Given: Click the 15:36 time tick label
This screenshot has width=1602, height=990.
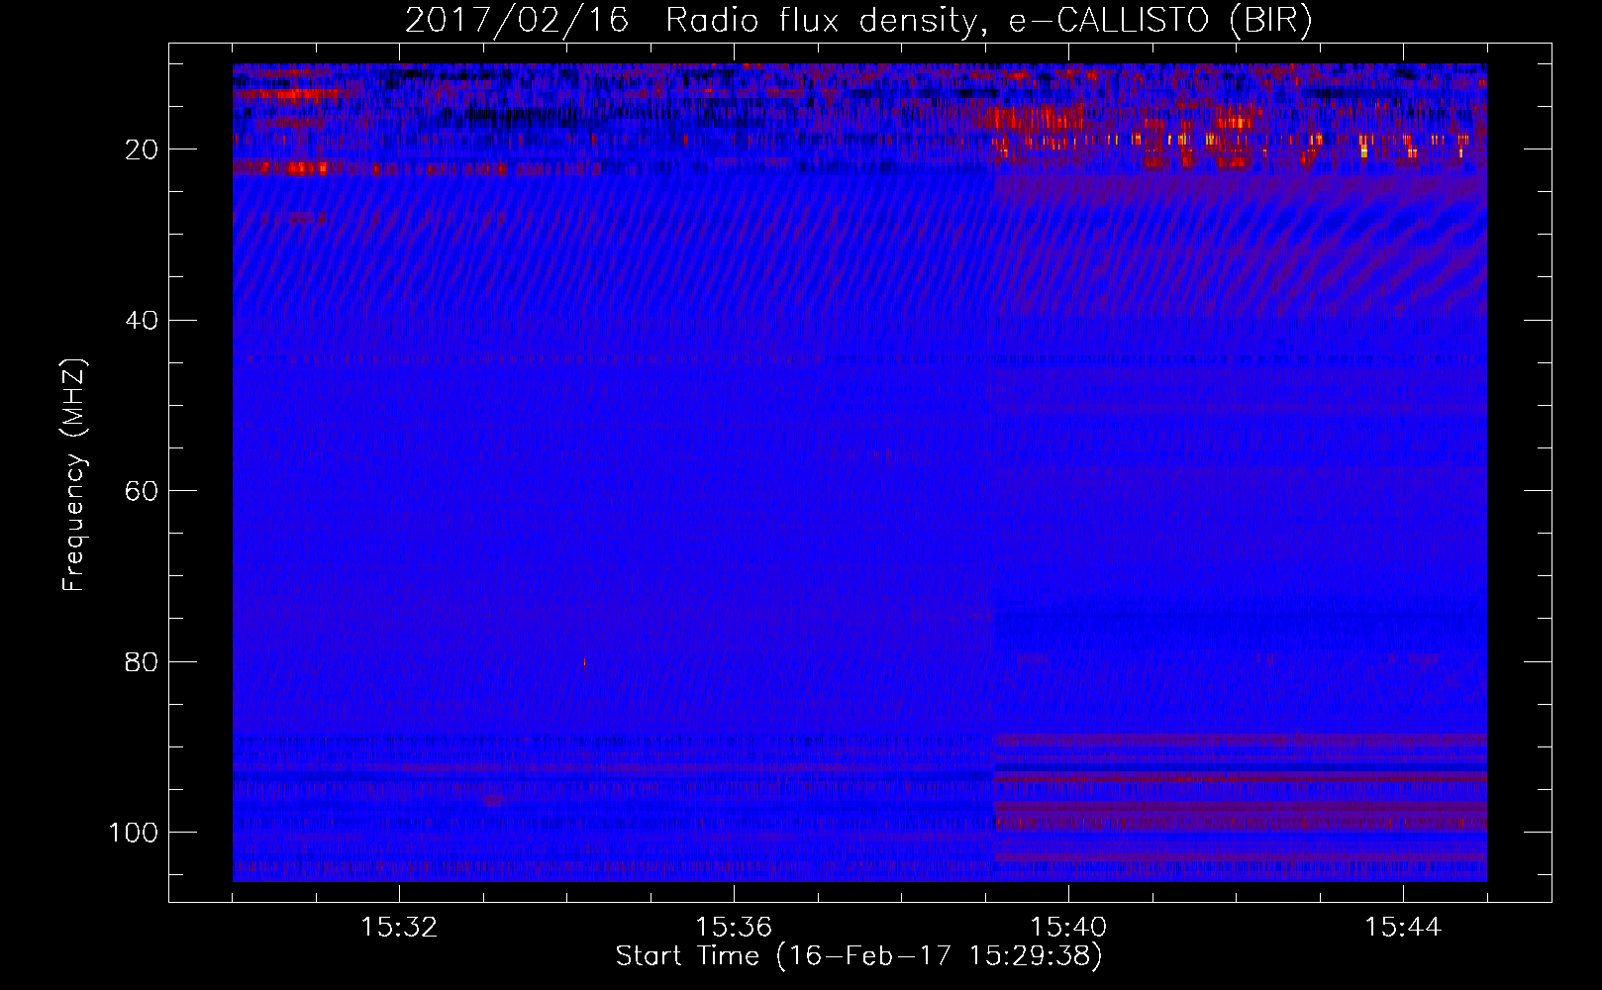Looking at the screenshot, I should 734,928.
